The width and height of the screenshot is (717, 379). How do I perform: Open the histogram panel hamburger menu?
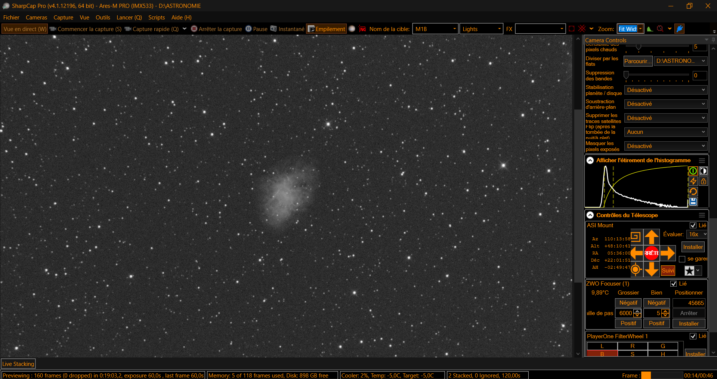702,160
